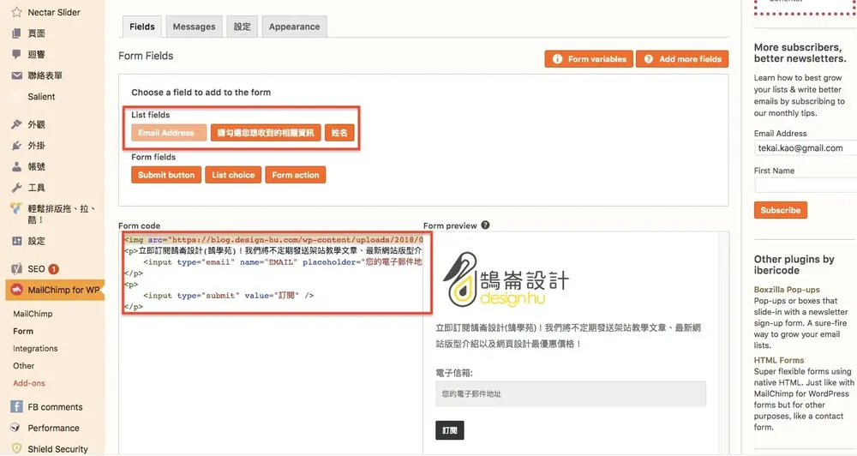857x456 pixels.
Task: Click the Form preview help question icon
Action: pos(485,225)
